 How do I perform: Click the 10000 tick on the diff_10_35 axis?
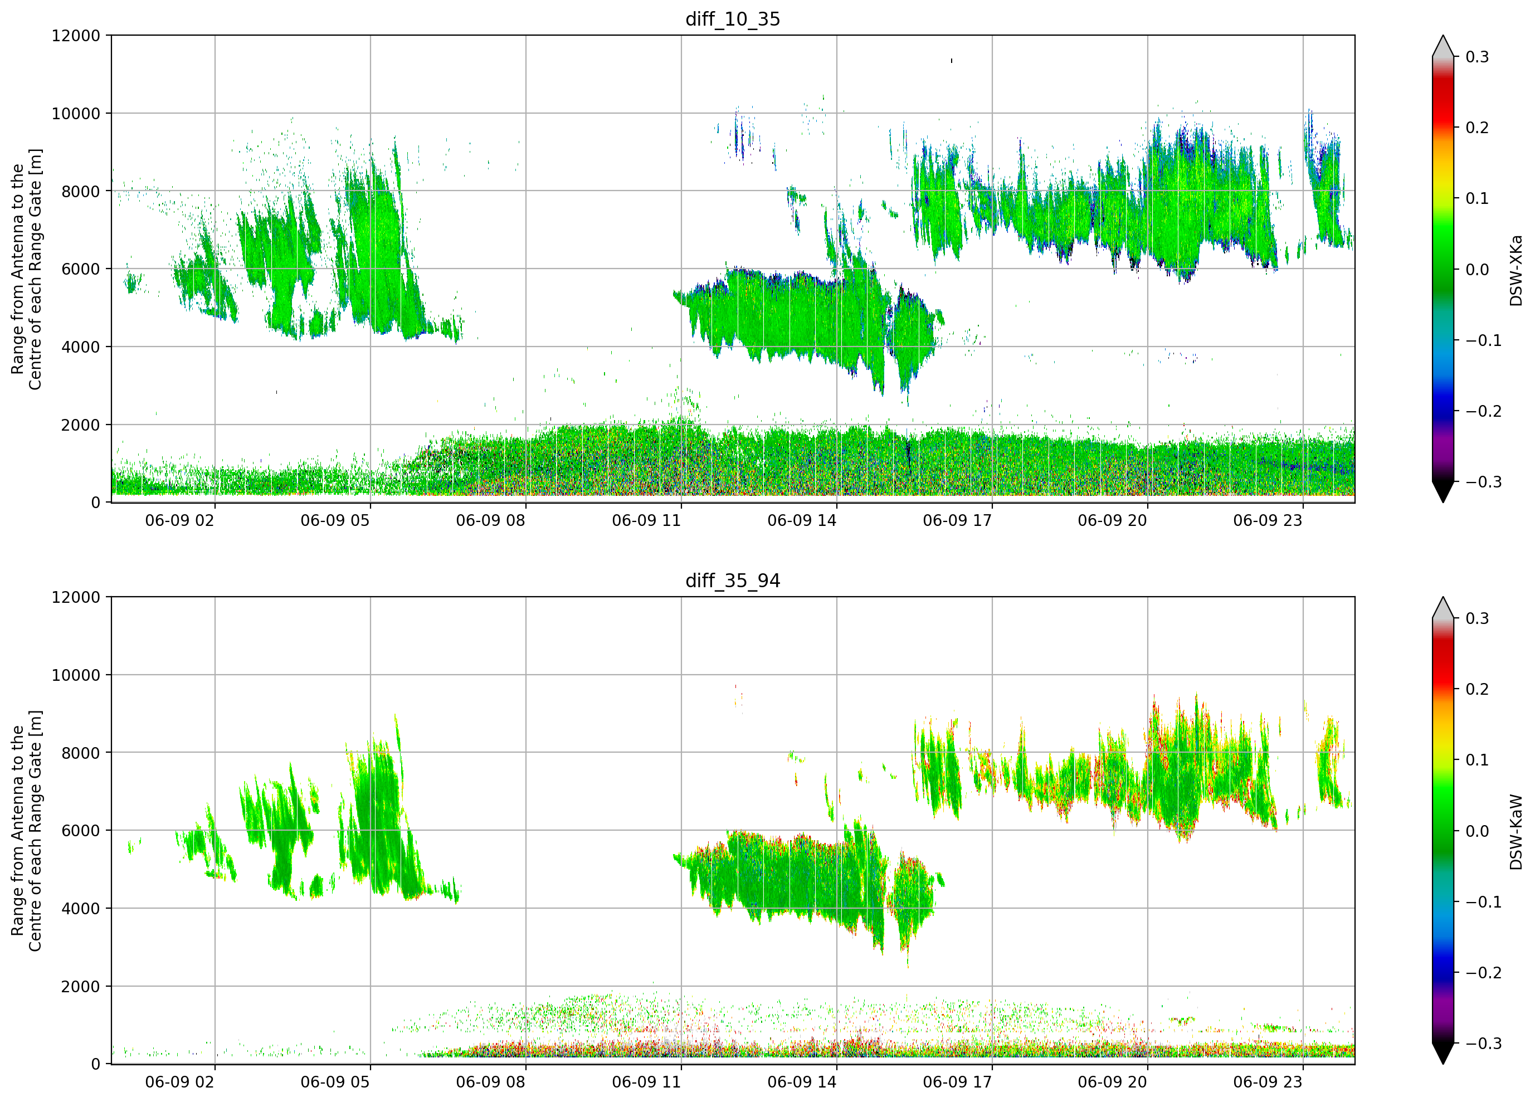click(x=76, y=113)
